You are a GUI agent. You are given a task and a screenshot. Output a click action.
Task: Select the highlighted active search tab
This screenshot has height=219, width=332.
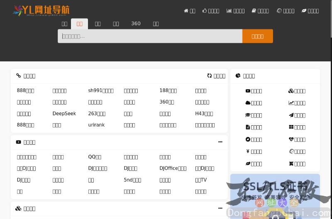click(x=79, y=24)
